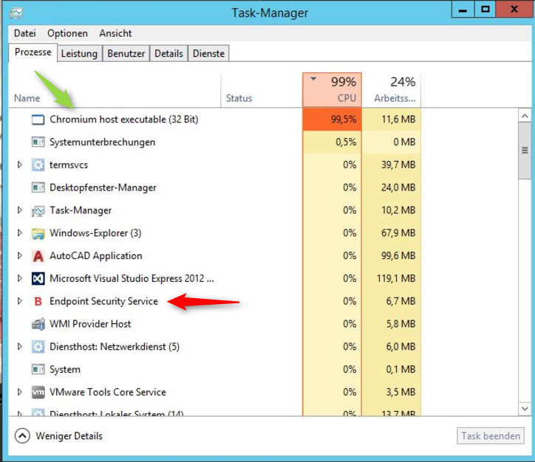This screenshot has width=535, height=462.
Task: Click the Visual Studio Express icon
Action: 38,279
